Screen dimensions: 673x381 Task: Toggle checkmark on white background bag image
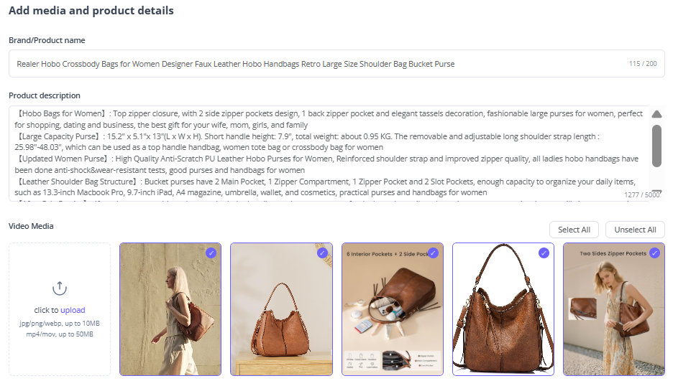[x=544, y=253]
